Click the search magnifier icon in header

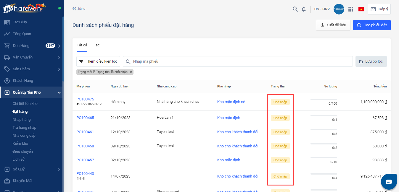[295, 9]
